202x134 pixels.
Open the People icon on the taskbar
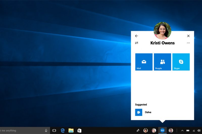coord(138,130)
